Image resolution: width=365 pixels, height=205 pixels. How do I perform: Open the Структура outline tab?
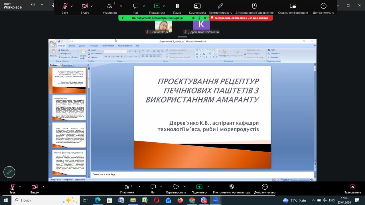tap(67, 65)
